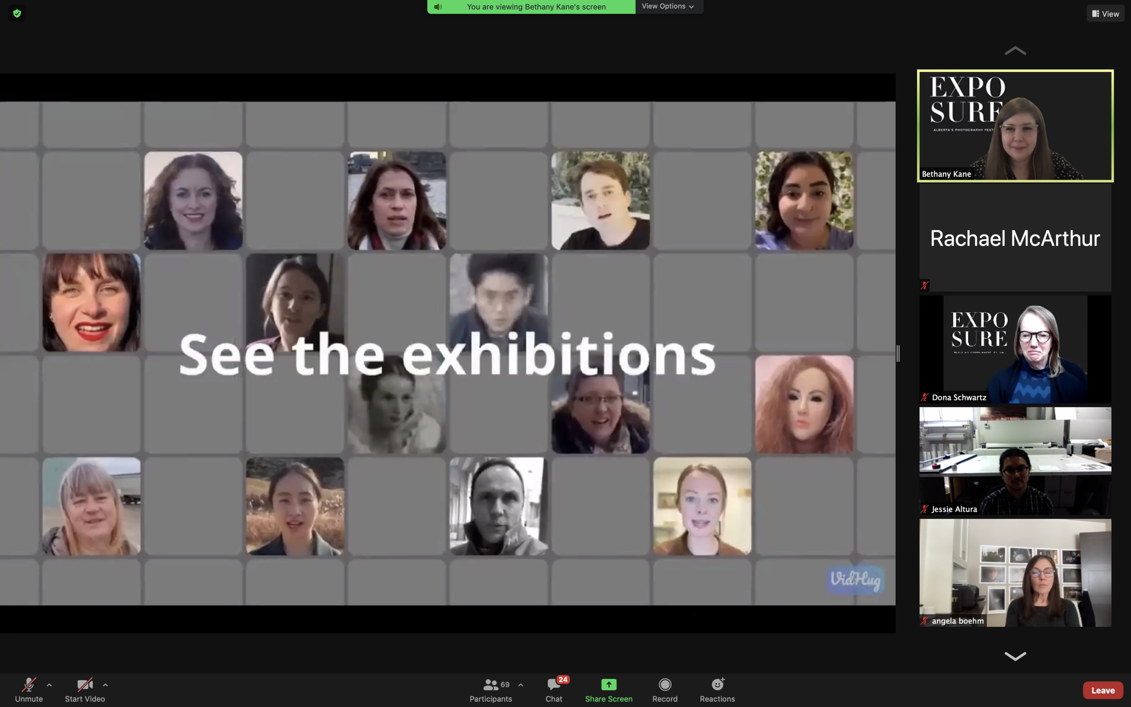Open the View menu in the top-right corner
The image size is (1131, 707).
pos(1106,13)
